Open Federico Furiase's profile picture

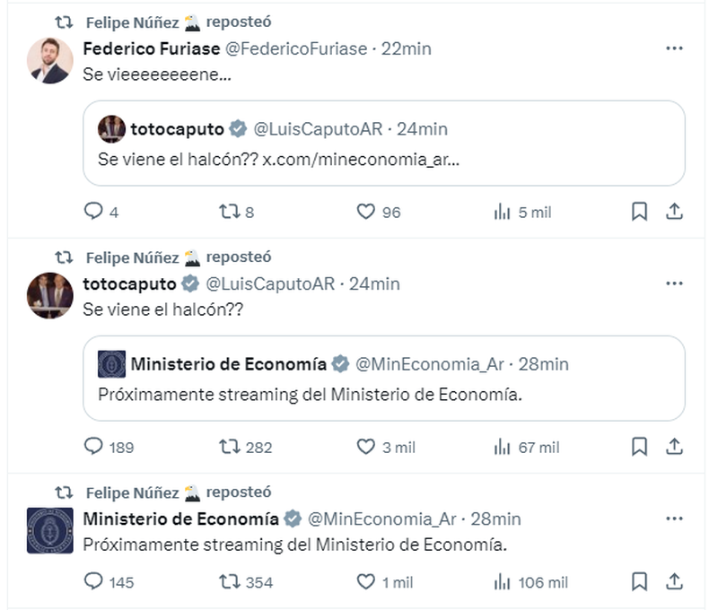tap(50, 61)
